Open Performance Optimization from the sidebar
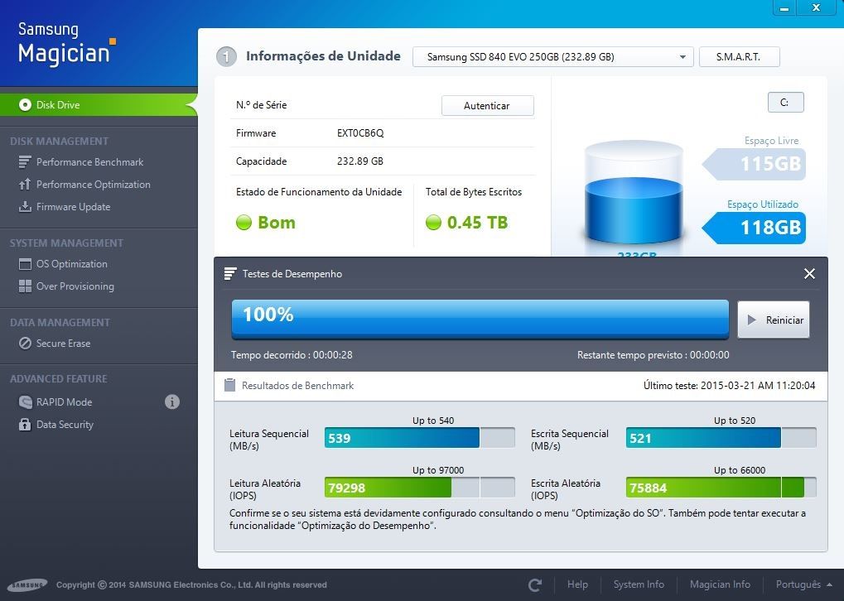Image resolution: width=844 pixels, height=601 pixels. [93, 185]
